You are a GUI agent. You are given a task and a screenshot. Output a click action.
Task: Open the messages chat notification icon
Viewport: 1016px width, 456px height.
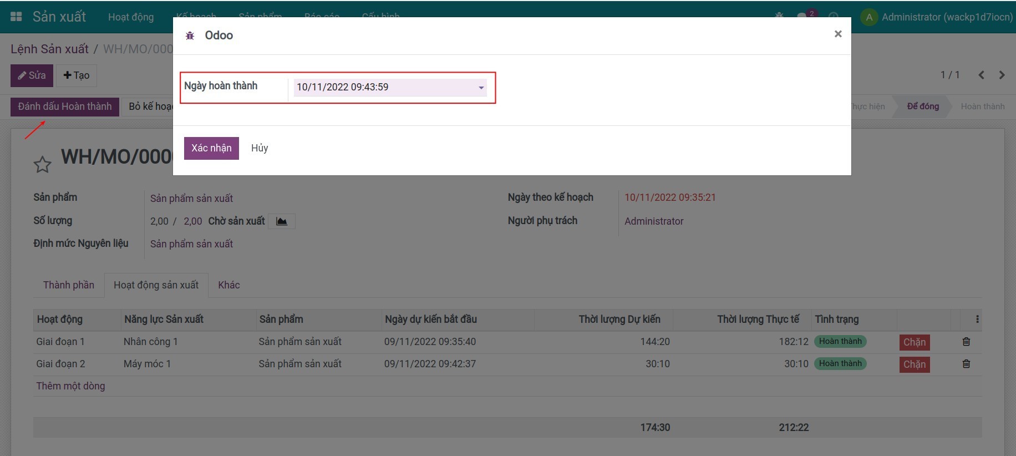tap(802, 16)
